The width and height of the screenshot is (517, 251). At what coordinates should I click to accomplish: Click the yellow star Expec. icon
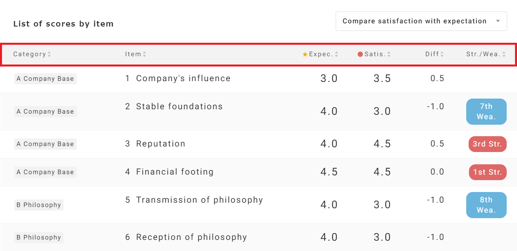click(305, 55)
